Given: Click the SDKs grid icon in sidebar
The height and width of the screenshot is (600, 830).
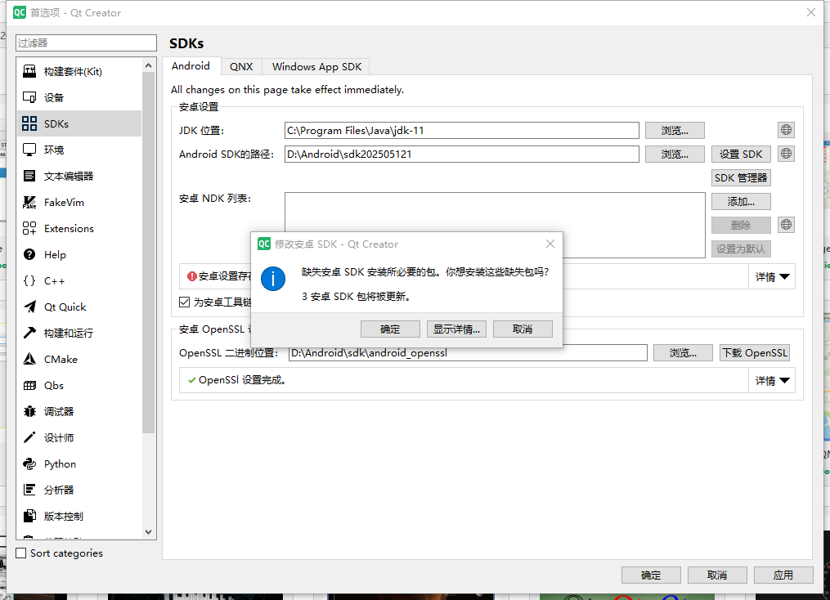Looking at the screenshot, I should click(29, 123).
